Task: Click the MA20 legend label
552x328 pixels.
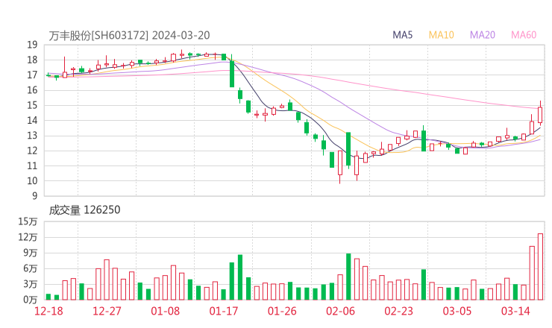Action: tap(483, 35)
